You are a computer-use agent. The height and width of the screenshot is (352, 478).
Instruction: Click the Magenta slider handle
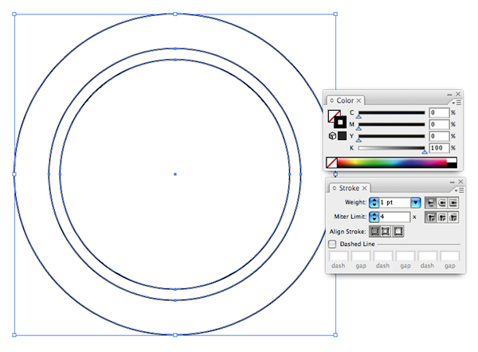click(x=359, y=128)
